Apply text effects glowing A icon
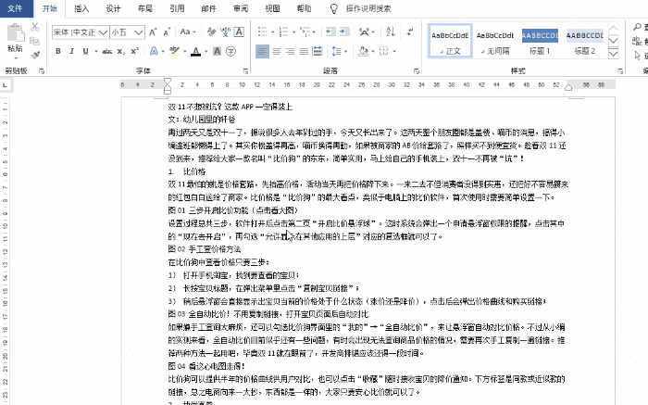648x405 pixels. [154, 51]
